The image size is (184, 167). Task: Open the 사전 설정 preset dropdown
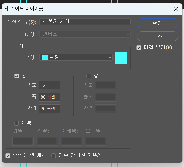tap(85, 22)
